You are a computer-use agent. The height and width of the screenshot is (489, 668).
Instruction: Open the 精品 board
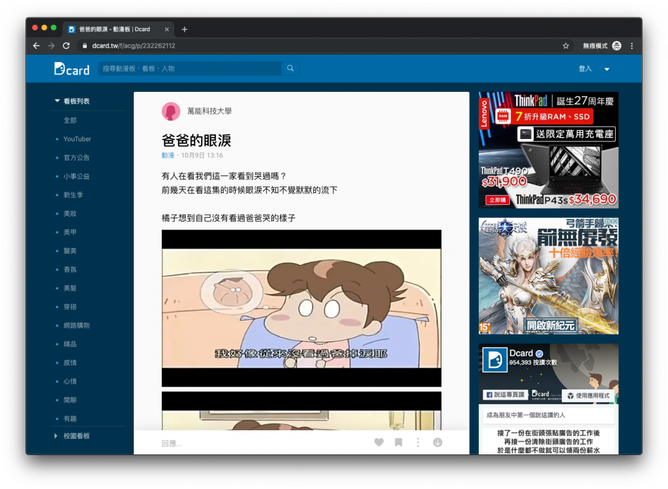[70, 344]
